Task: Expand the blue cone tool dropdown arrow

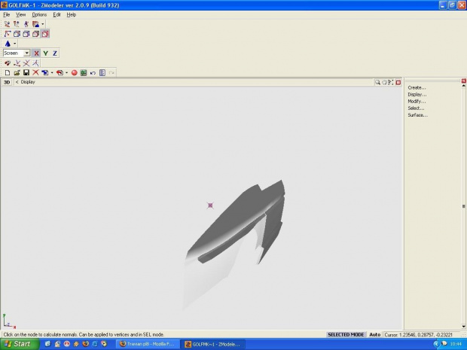Action: [14, 44]
